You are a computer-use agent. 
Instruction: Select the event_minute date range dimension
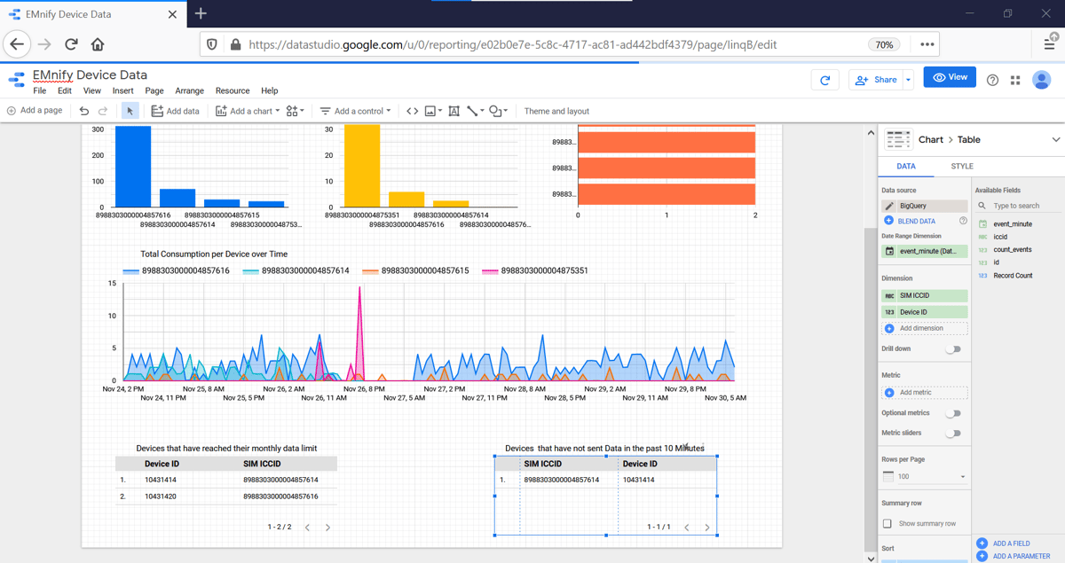[x=924, y=252]
